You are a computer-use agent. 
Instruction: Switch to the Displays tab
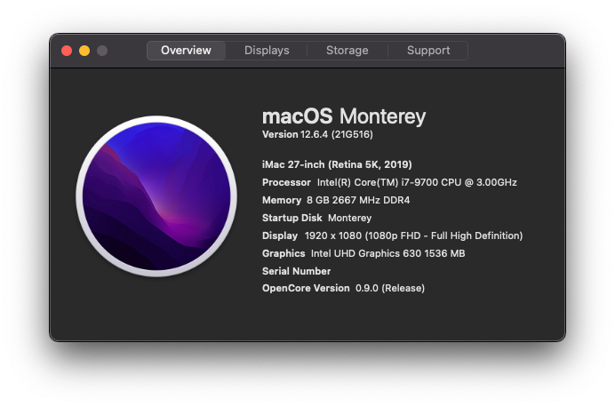[x=267, y=51]
